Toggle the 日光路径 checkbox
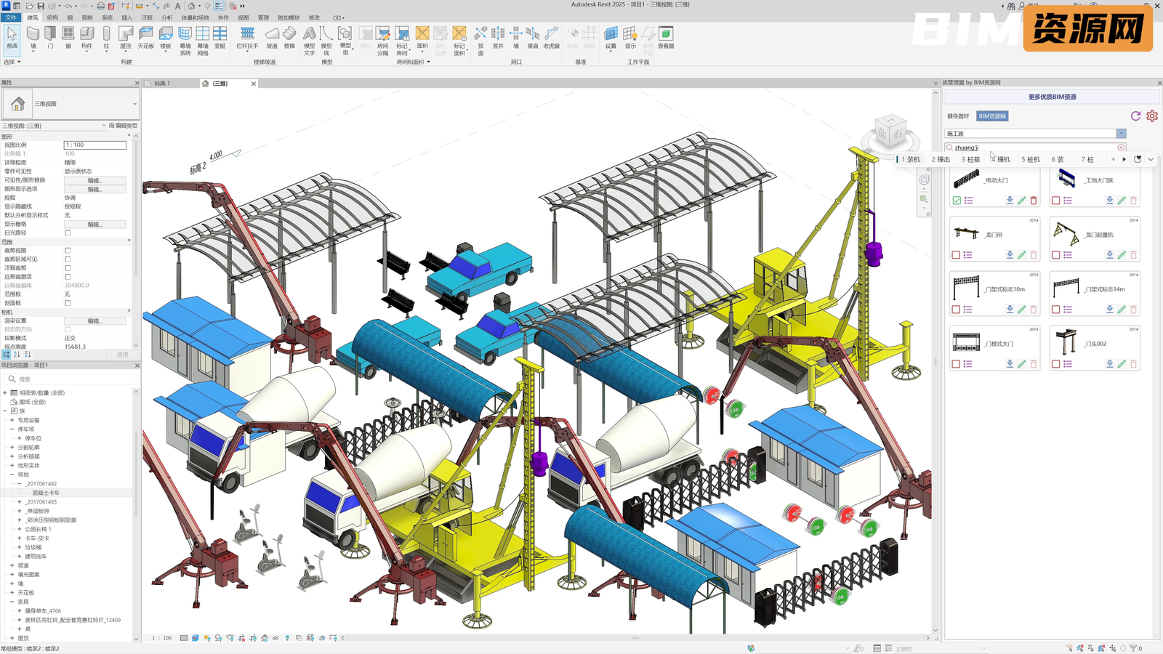Image resolution: width=1163 pixels, height=654 pixels. [68, 233]
